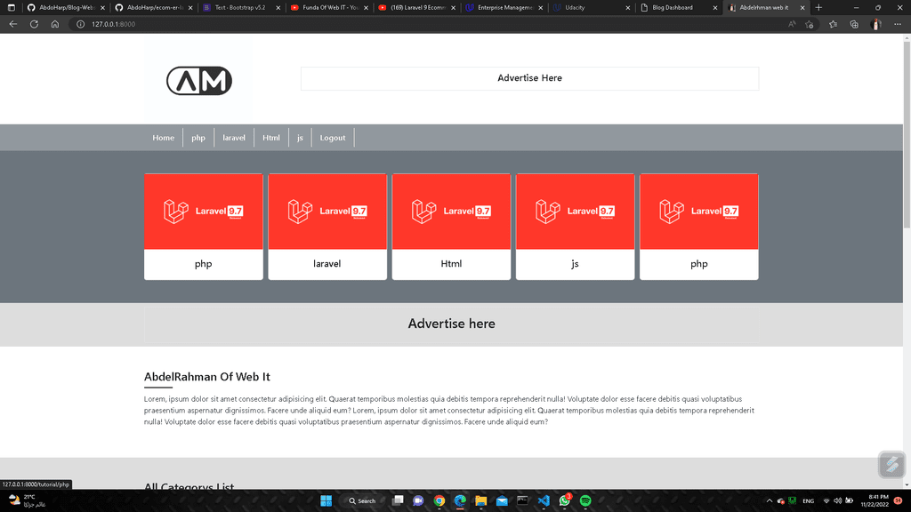Switch to the AbdoHarp/Blog-Web tab
The width and height of the screenshot is (911, 512).
pyautogui.click(x=66, y=7)
